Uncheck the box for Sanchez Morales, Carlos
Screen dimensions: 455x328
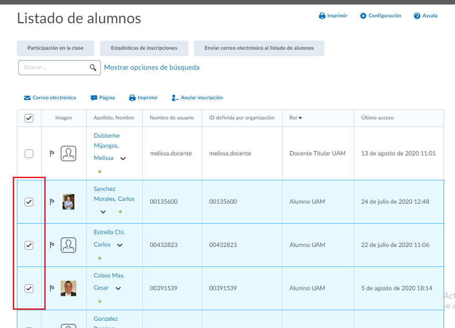(29, 202)
